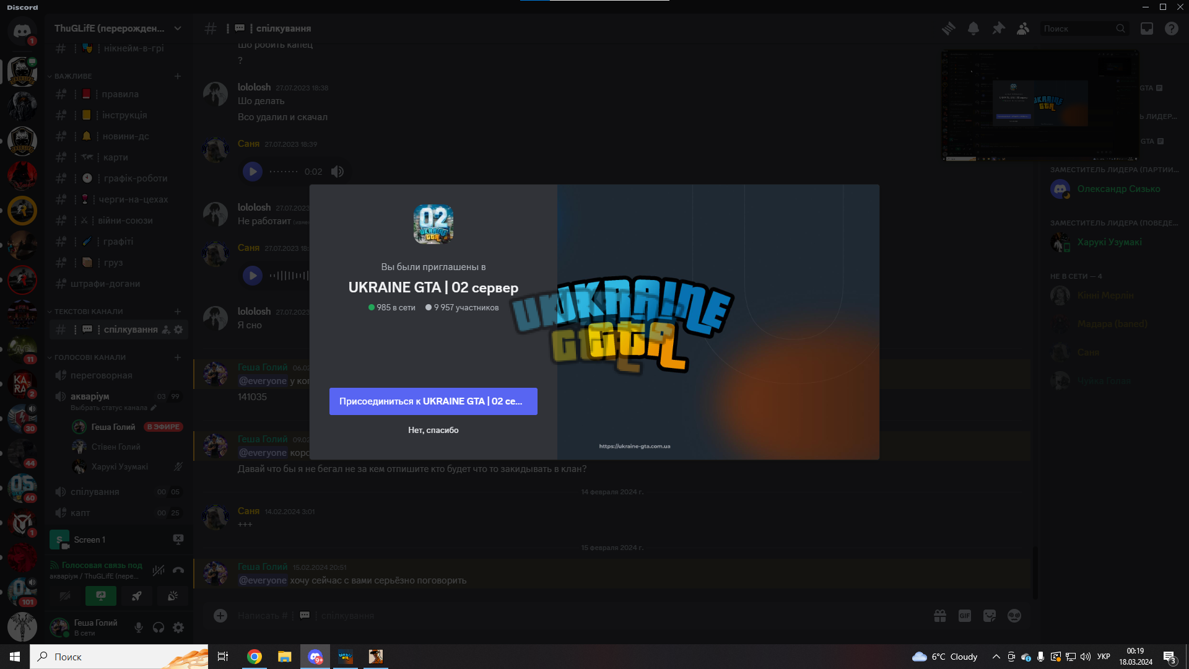Click the create invite icon on спілкування channel
This screenshot has height=669, width=1189.
coord(166,330)
